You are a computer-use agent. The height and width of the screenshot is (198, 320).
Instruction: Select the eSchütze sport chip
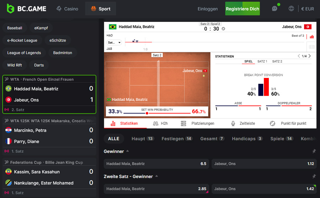58,41
